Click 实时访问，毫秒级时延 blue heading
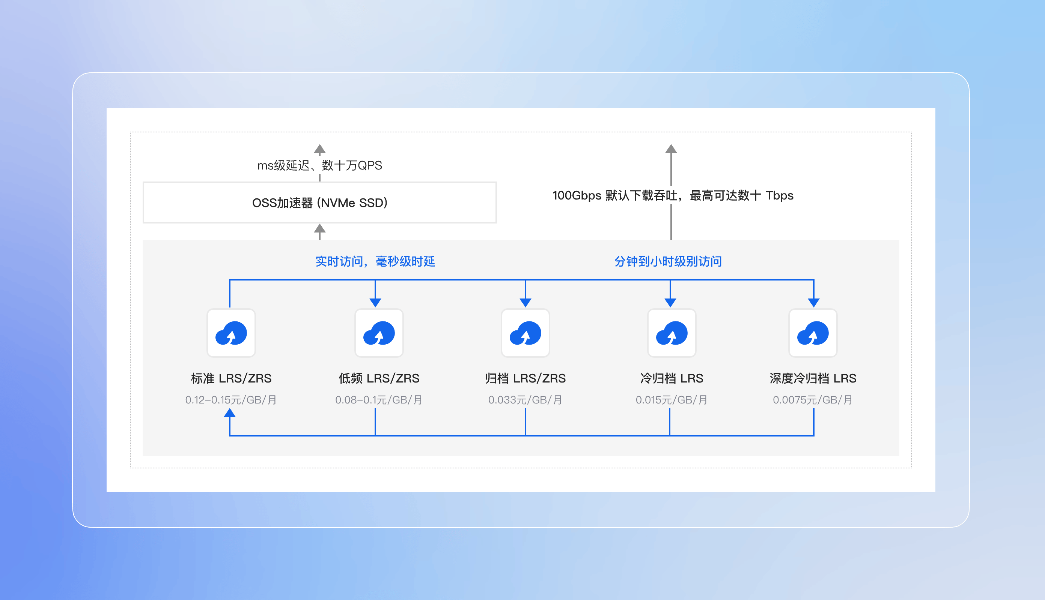Screen dimensions: 1045x600 (375, 261)
